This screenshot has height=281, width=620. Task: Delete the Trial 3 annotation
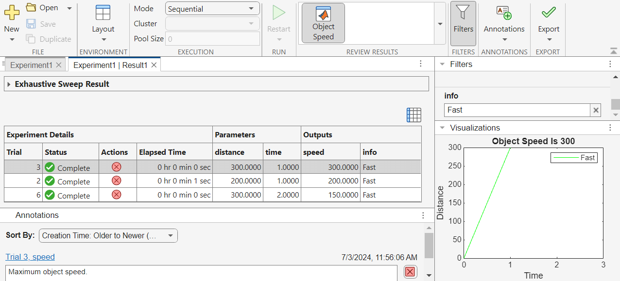click(410, 272)
